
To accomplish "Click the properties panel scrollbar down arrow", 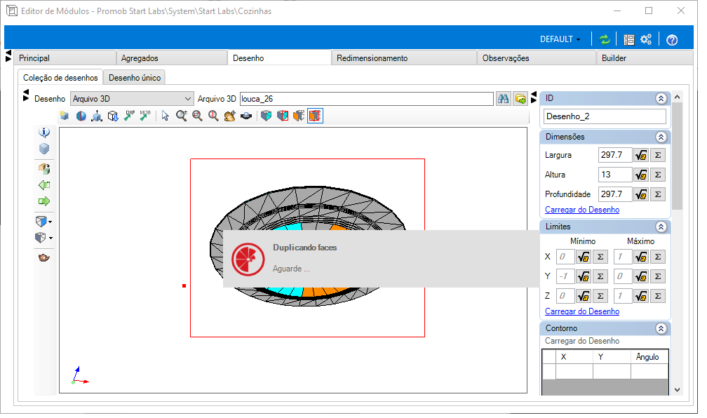I will click(677, 389).
